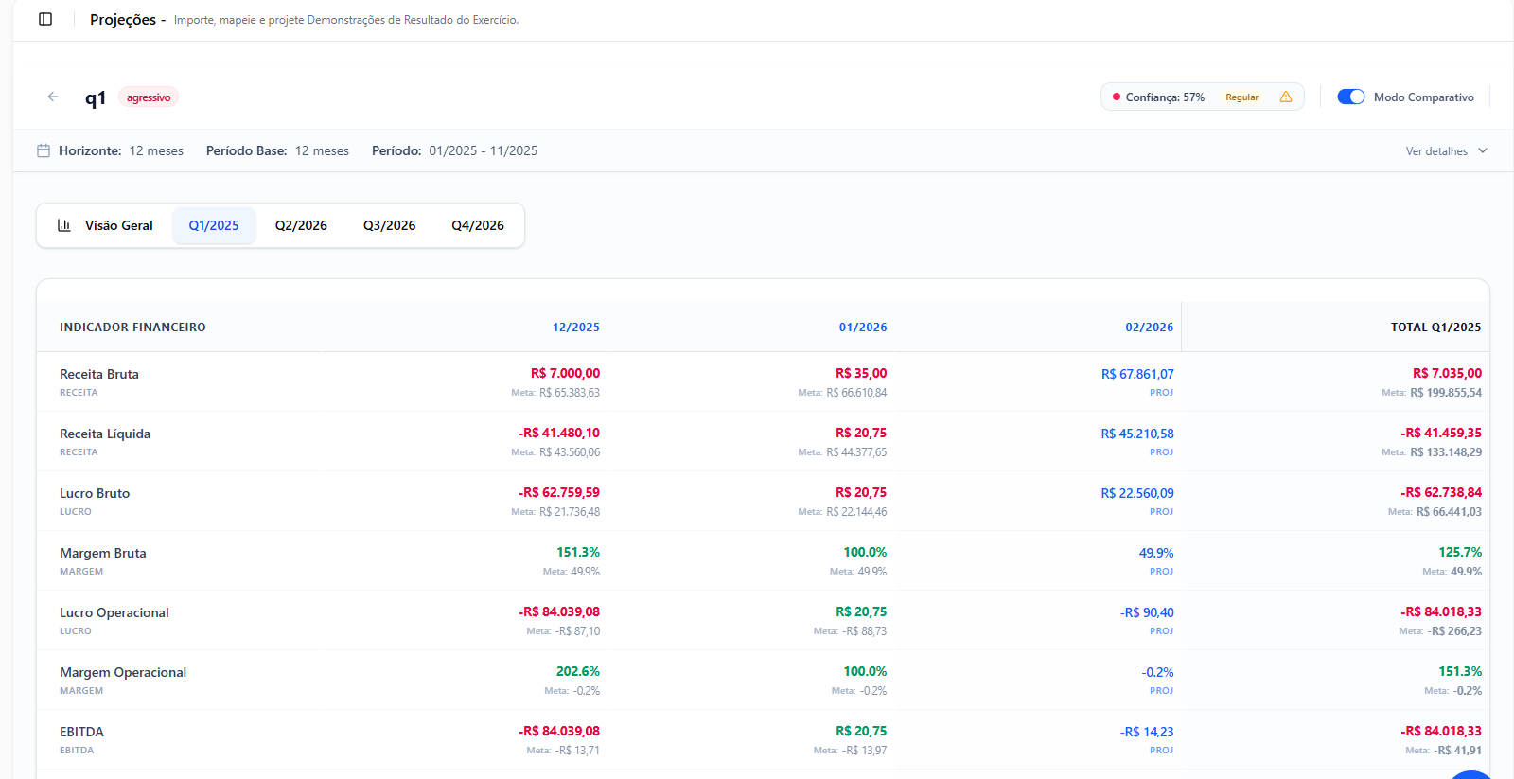The width and height of the screenshot is (1514, 779).
Task: Click the blue floating button at bottom right
Action: pos(1470,774)
